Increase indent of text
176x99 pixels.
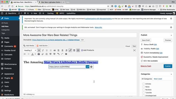(54, 54)
